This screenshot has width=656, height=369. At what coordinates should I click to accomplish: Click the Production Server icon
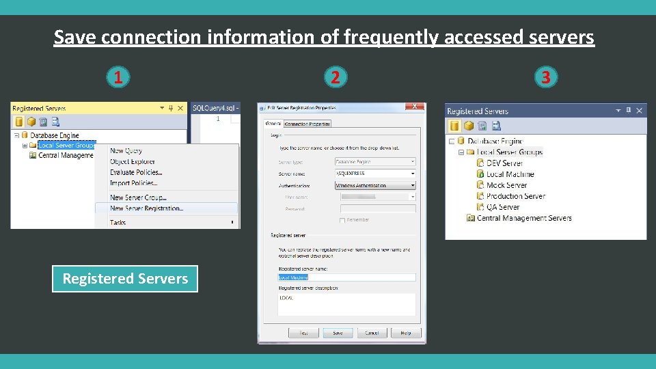click(480, 195)
